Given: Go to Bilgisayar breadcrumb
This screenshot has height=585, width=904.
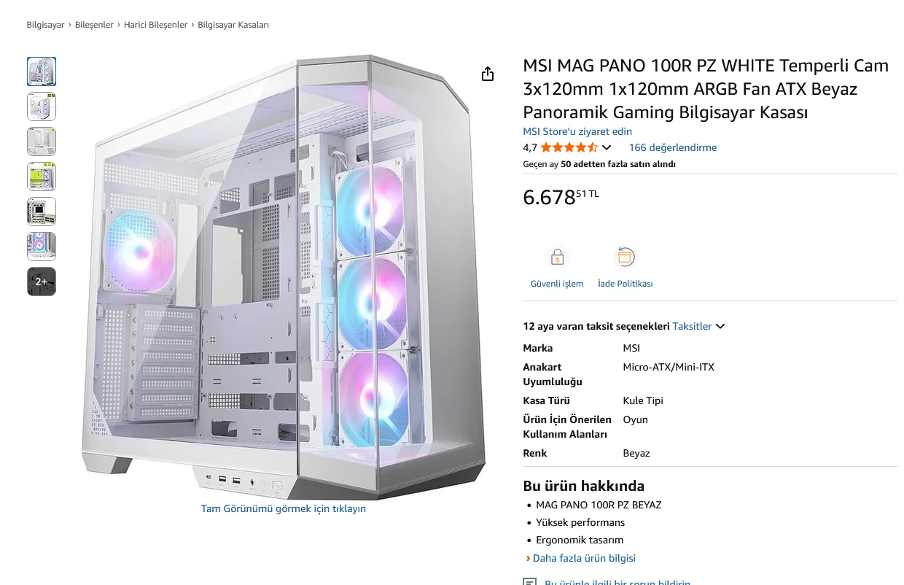Looking at the screenshot, I should (46, 25).
